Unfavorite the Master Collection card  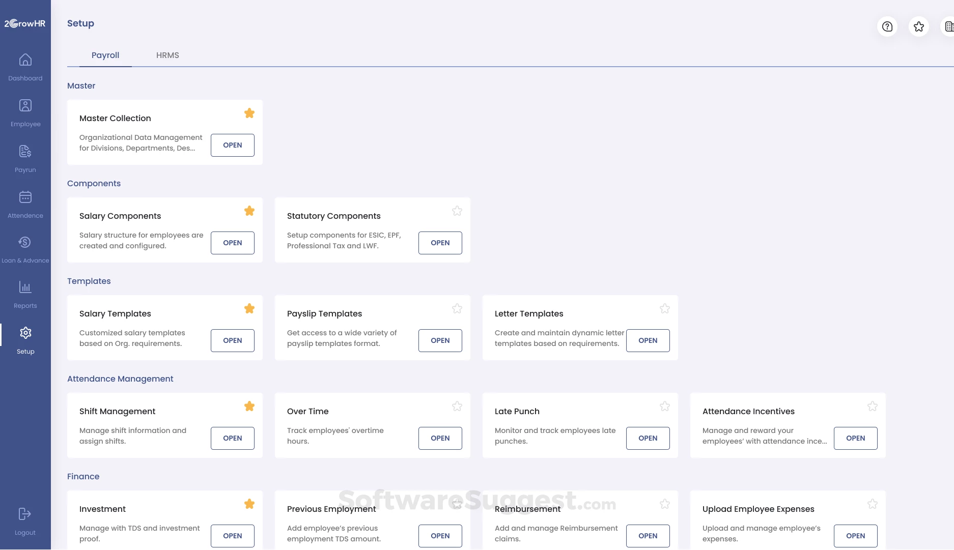(249, 113)
